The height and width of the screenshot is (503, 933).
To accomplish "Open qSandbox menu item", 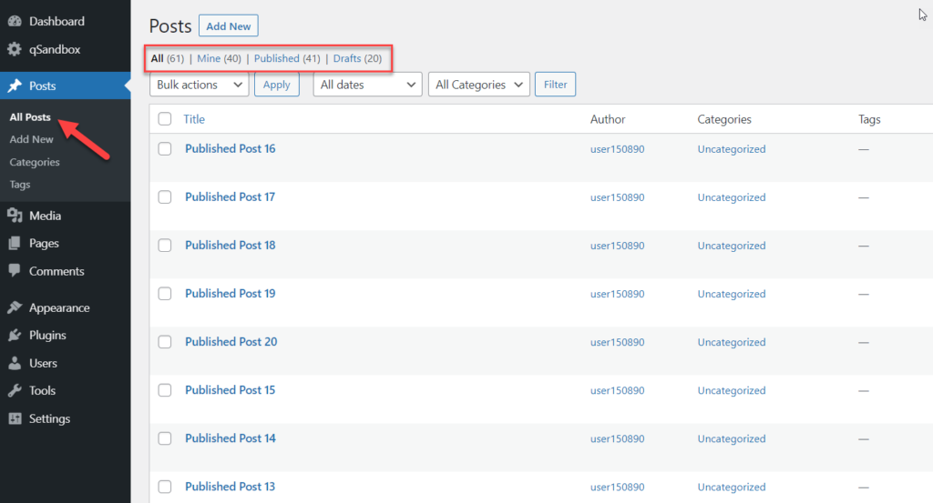I will [54, 49].
